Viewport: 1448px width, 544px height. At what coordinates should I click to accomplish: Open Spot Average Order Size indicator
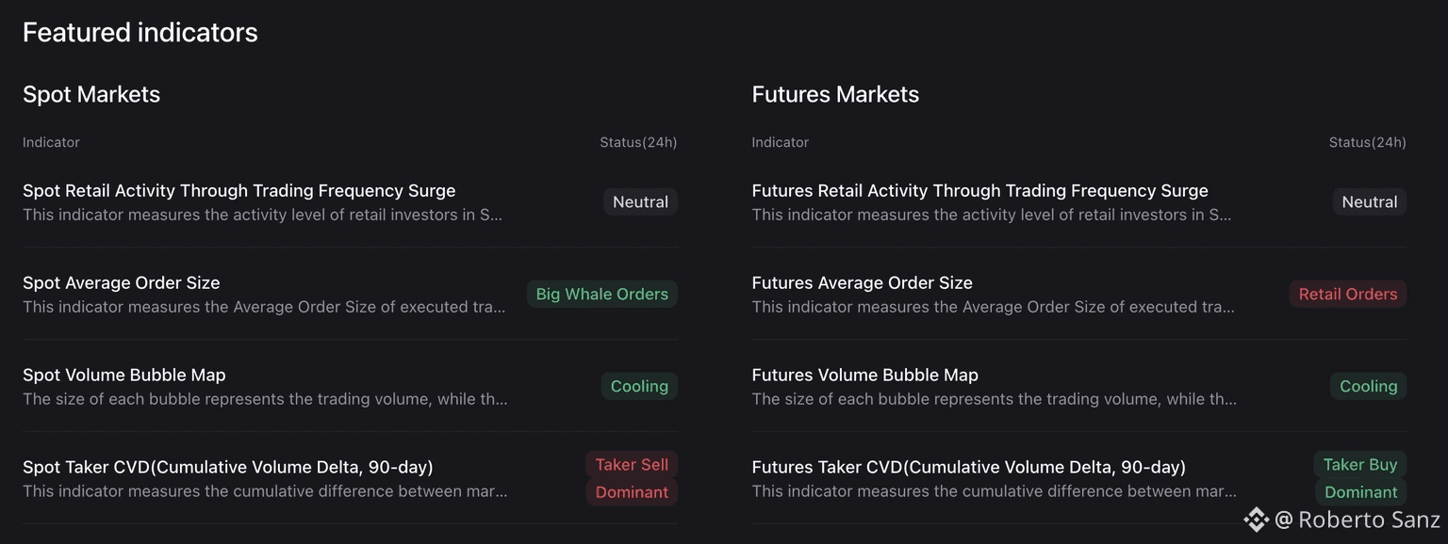(x=121, y=283)
